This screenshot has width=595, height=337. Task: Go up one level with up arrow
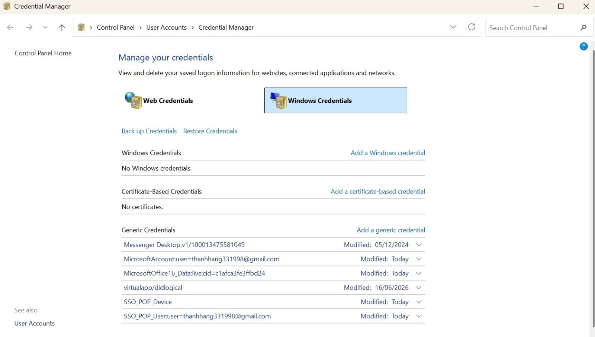pyautogui.click(x=62, y=27)
